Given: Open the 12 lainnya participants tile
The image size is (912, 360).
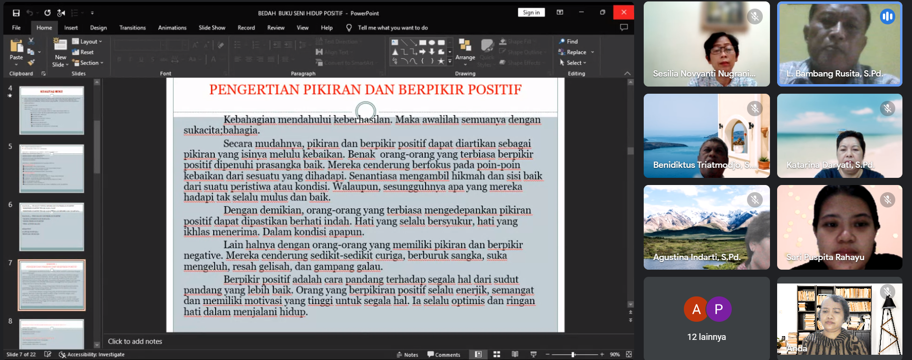Looking at the screenshot, I should [x=707, y=318].
